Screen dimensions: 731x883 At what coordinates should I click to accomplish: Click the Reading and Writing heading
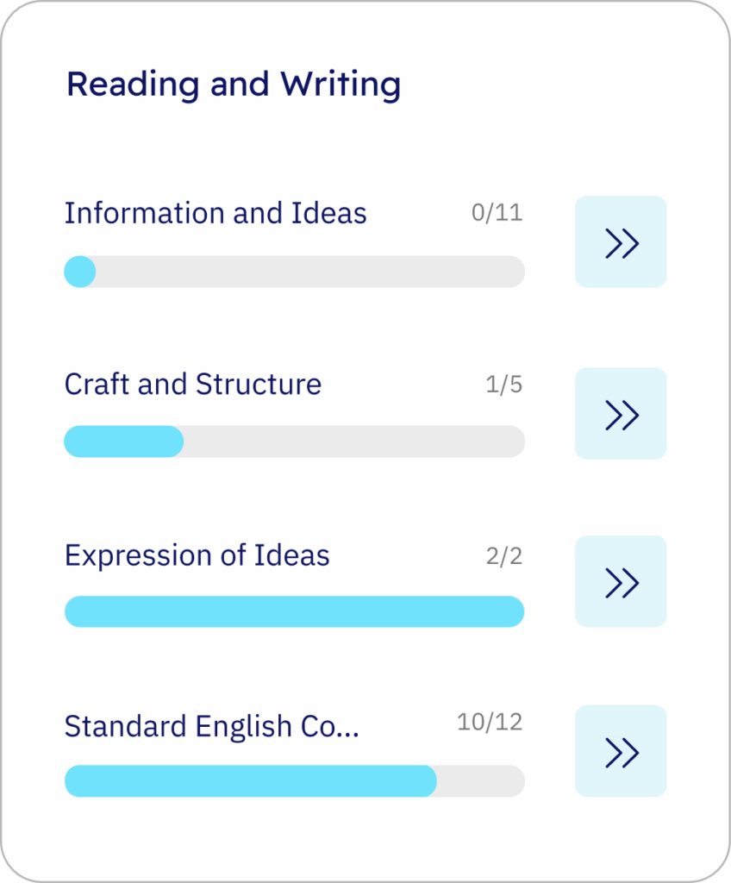pos(234,85)
